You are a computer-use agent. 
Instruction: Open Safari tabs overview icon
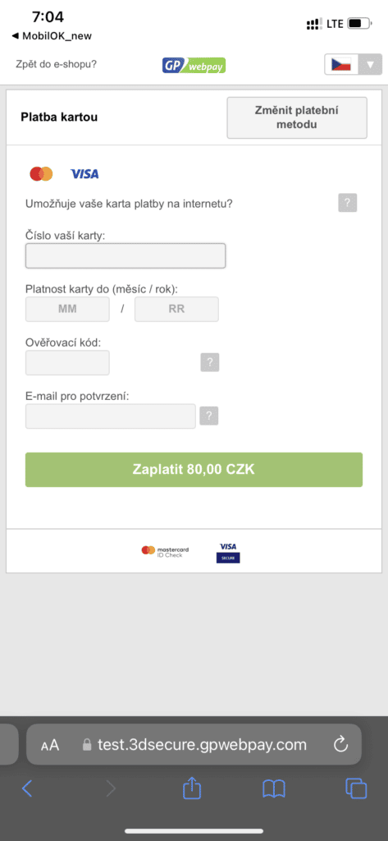[x=356, y=788]
